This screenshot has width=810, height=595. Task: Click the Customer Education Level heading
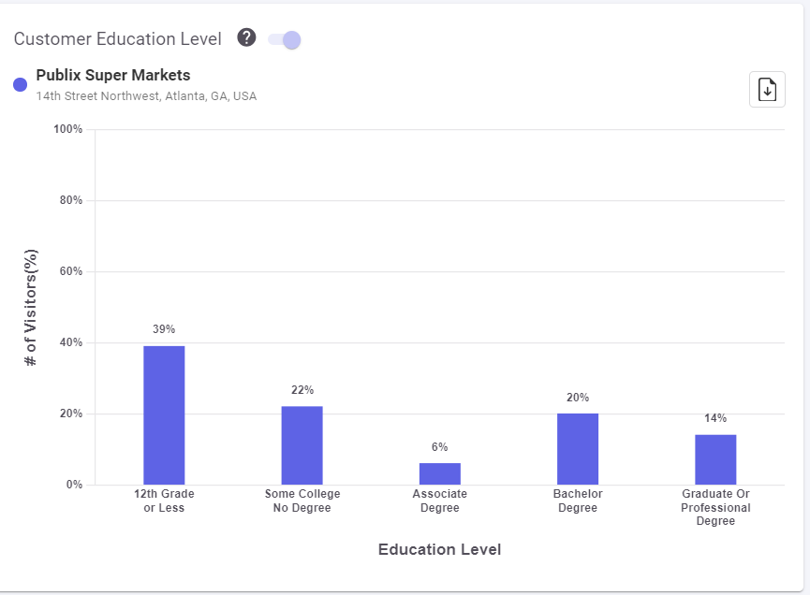tap(118, 39)
